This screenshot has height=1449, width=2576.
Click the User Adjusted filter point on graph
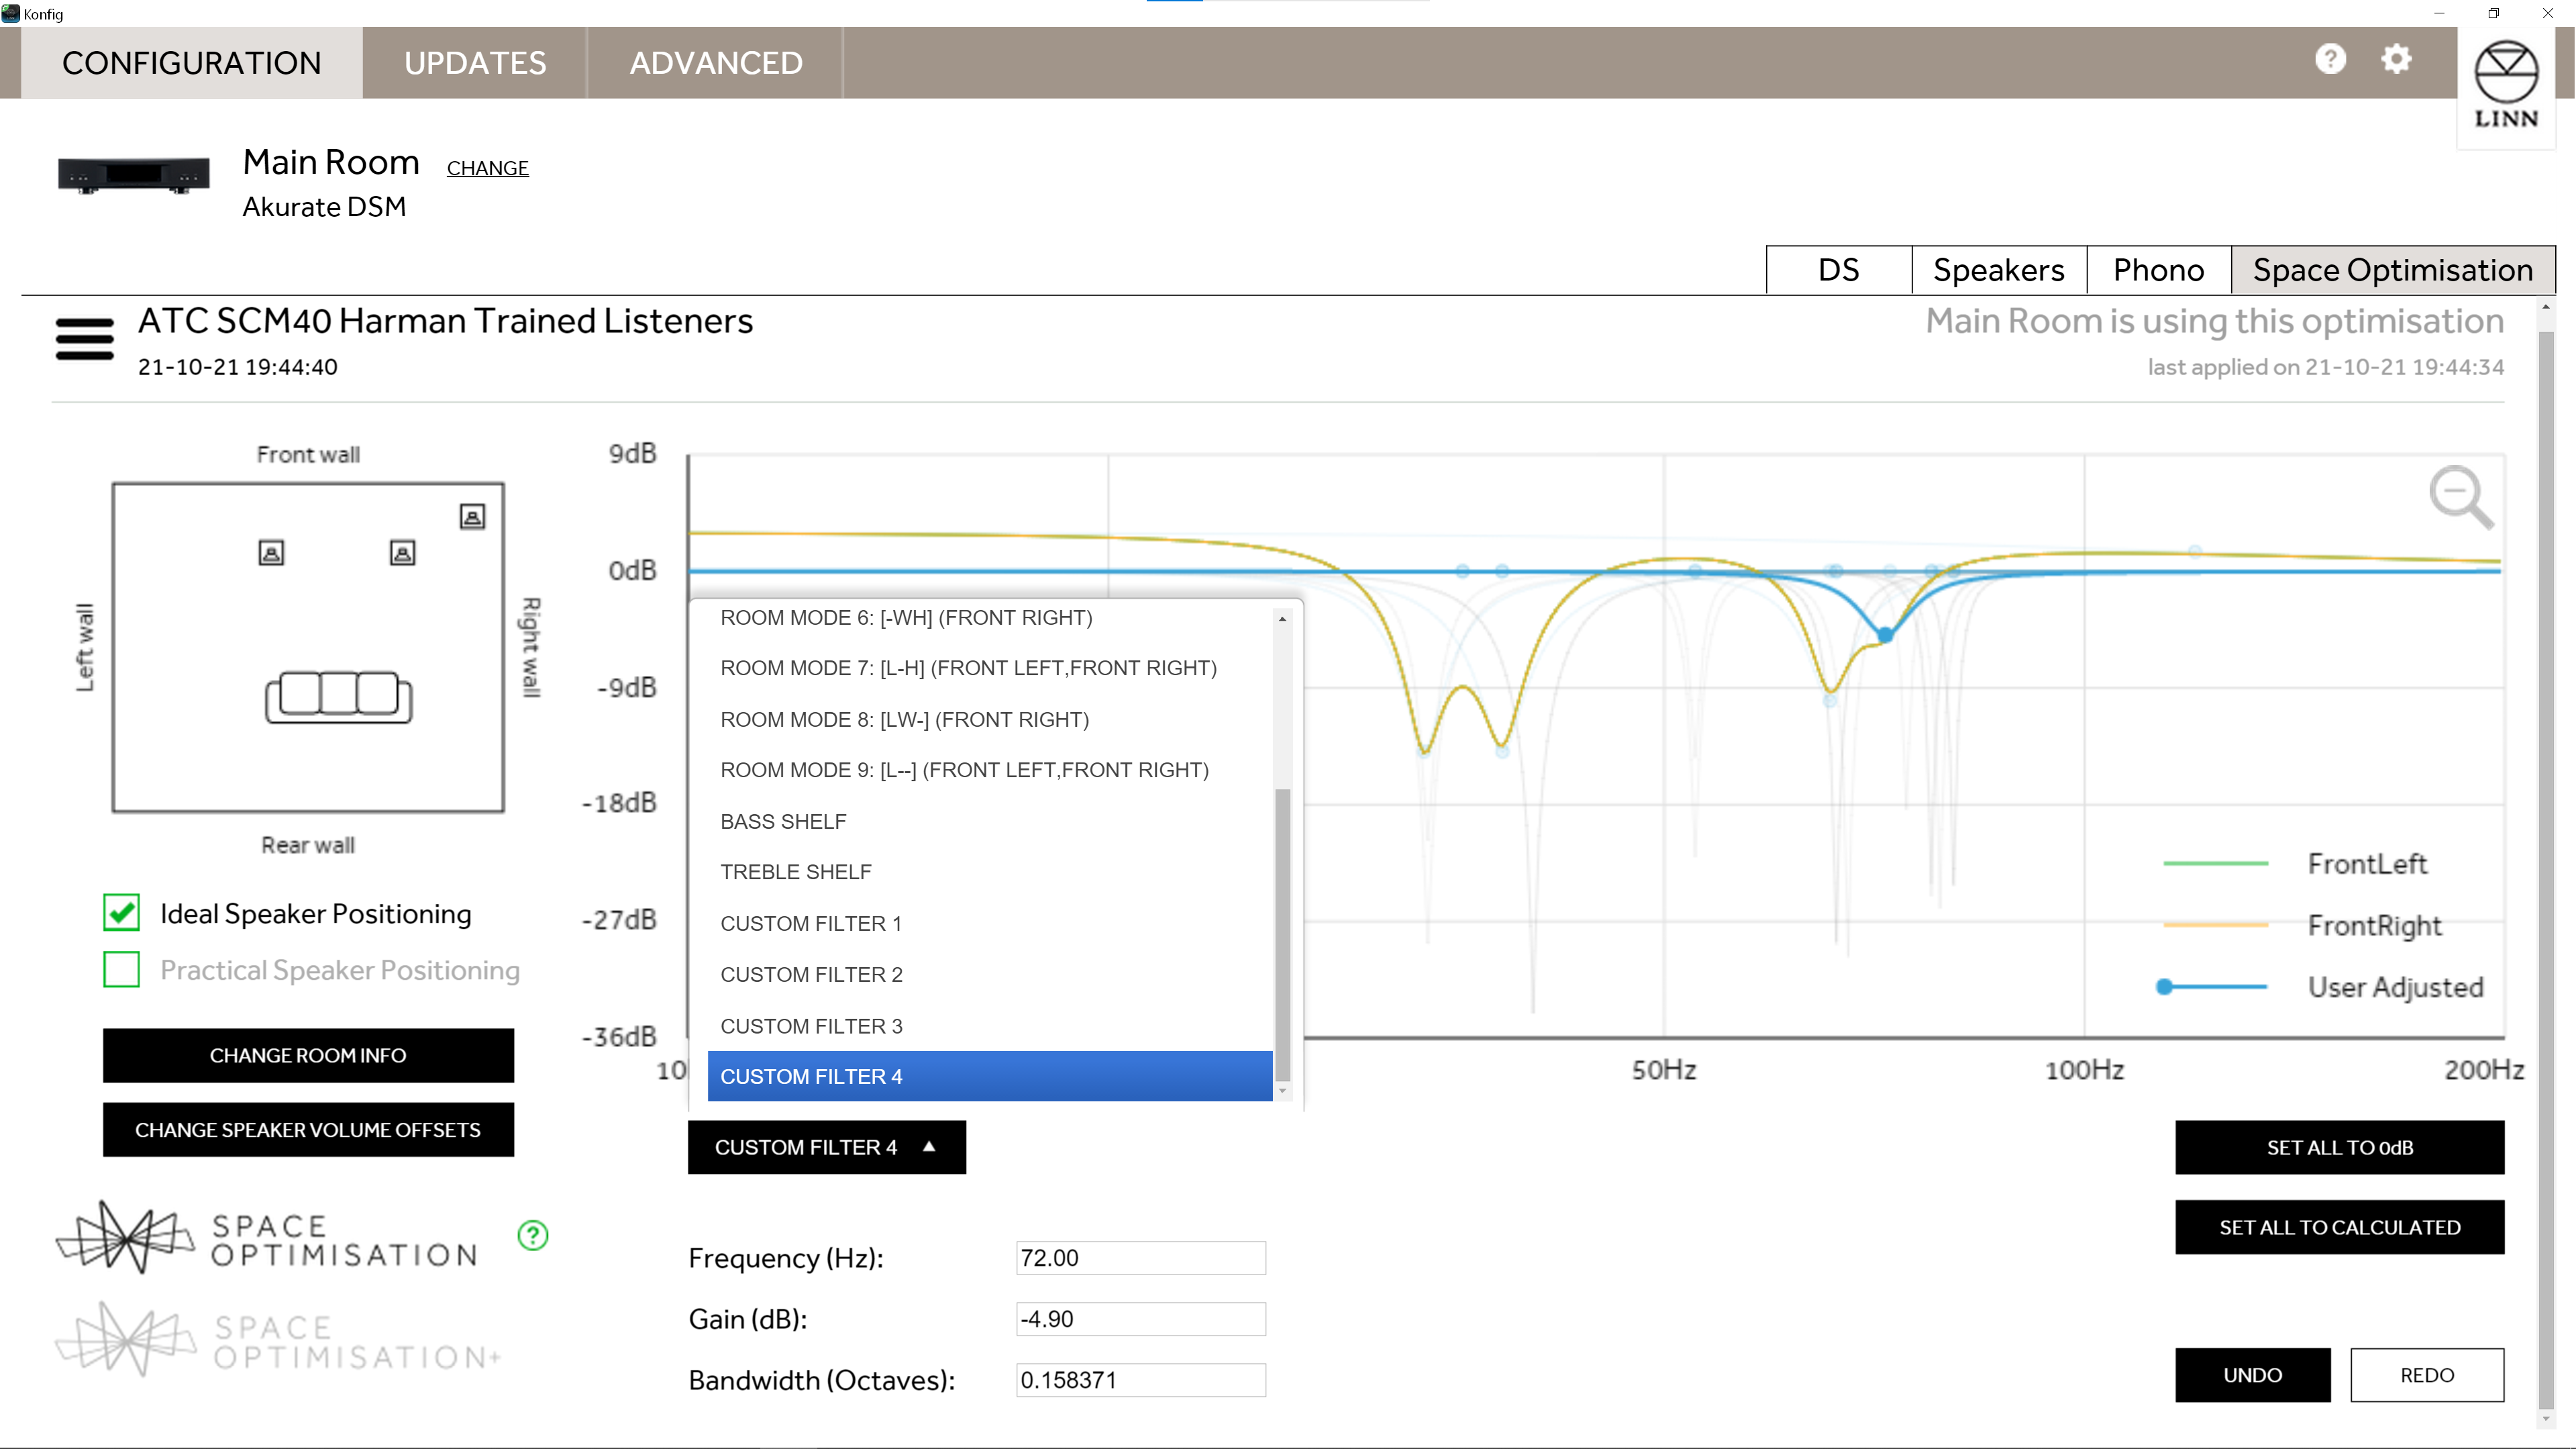pyautogui.click(x=1885, y=635)
